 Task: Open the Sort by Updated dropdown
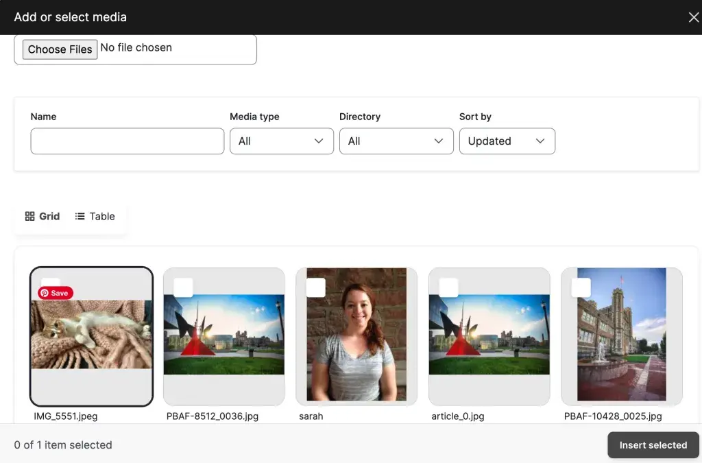click(507, 141)
